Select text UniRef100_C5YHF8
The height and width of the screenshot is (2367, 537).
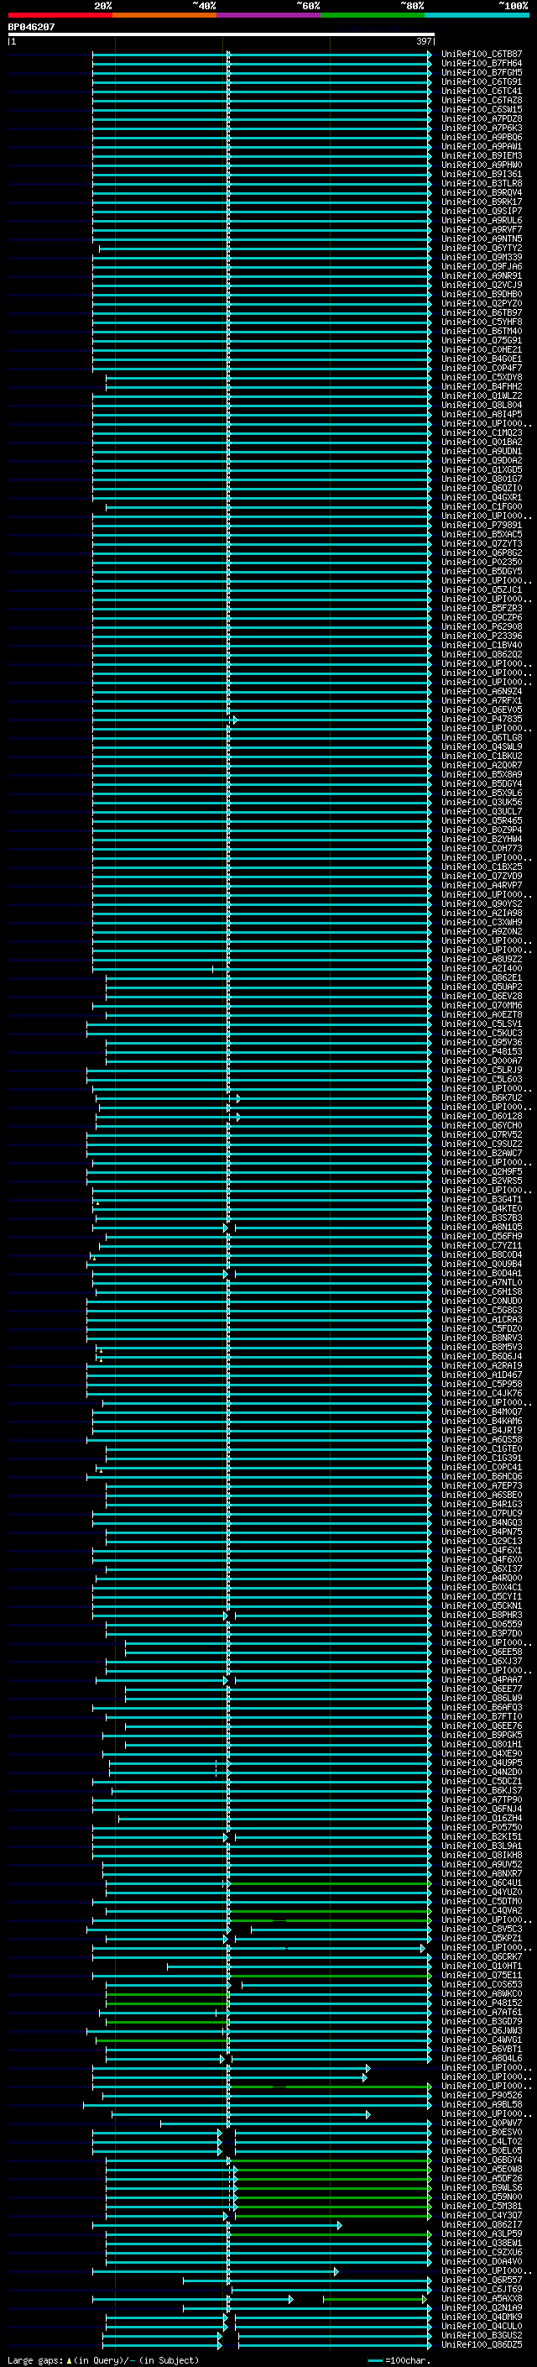coord(482,322)
